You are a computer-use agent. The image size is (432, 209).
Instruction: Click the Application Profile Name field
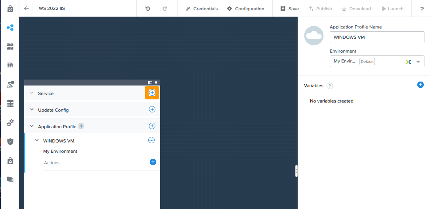point(377,37)
